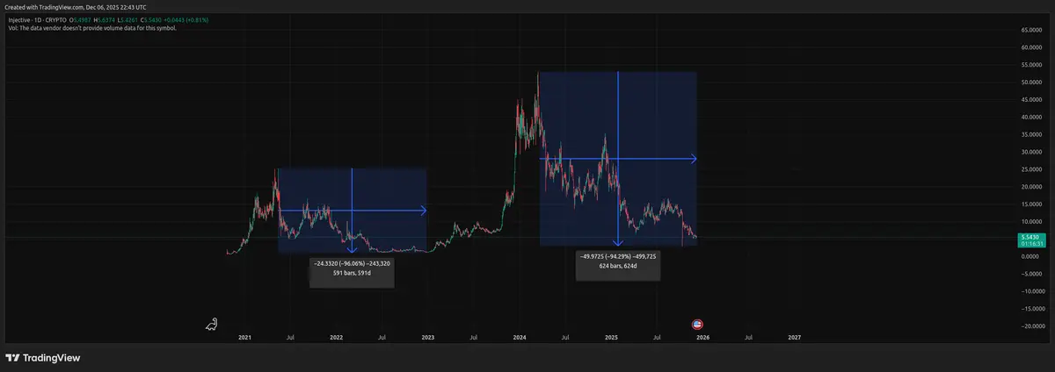Select the open value O 5.4987
The height and width of the screenshot is (372, 1055).
[x=79, y=19]
